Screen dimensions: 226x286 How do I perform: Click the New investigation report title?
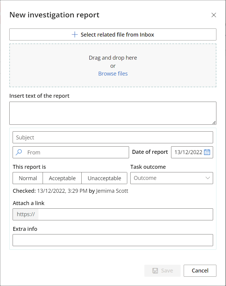point(54,15)
